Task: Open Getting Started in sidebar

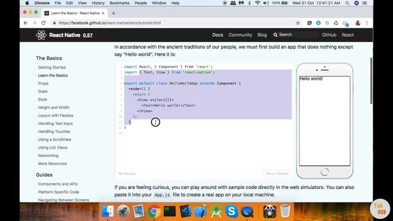Action: click(x=52, y=67)
